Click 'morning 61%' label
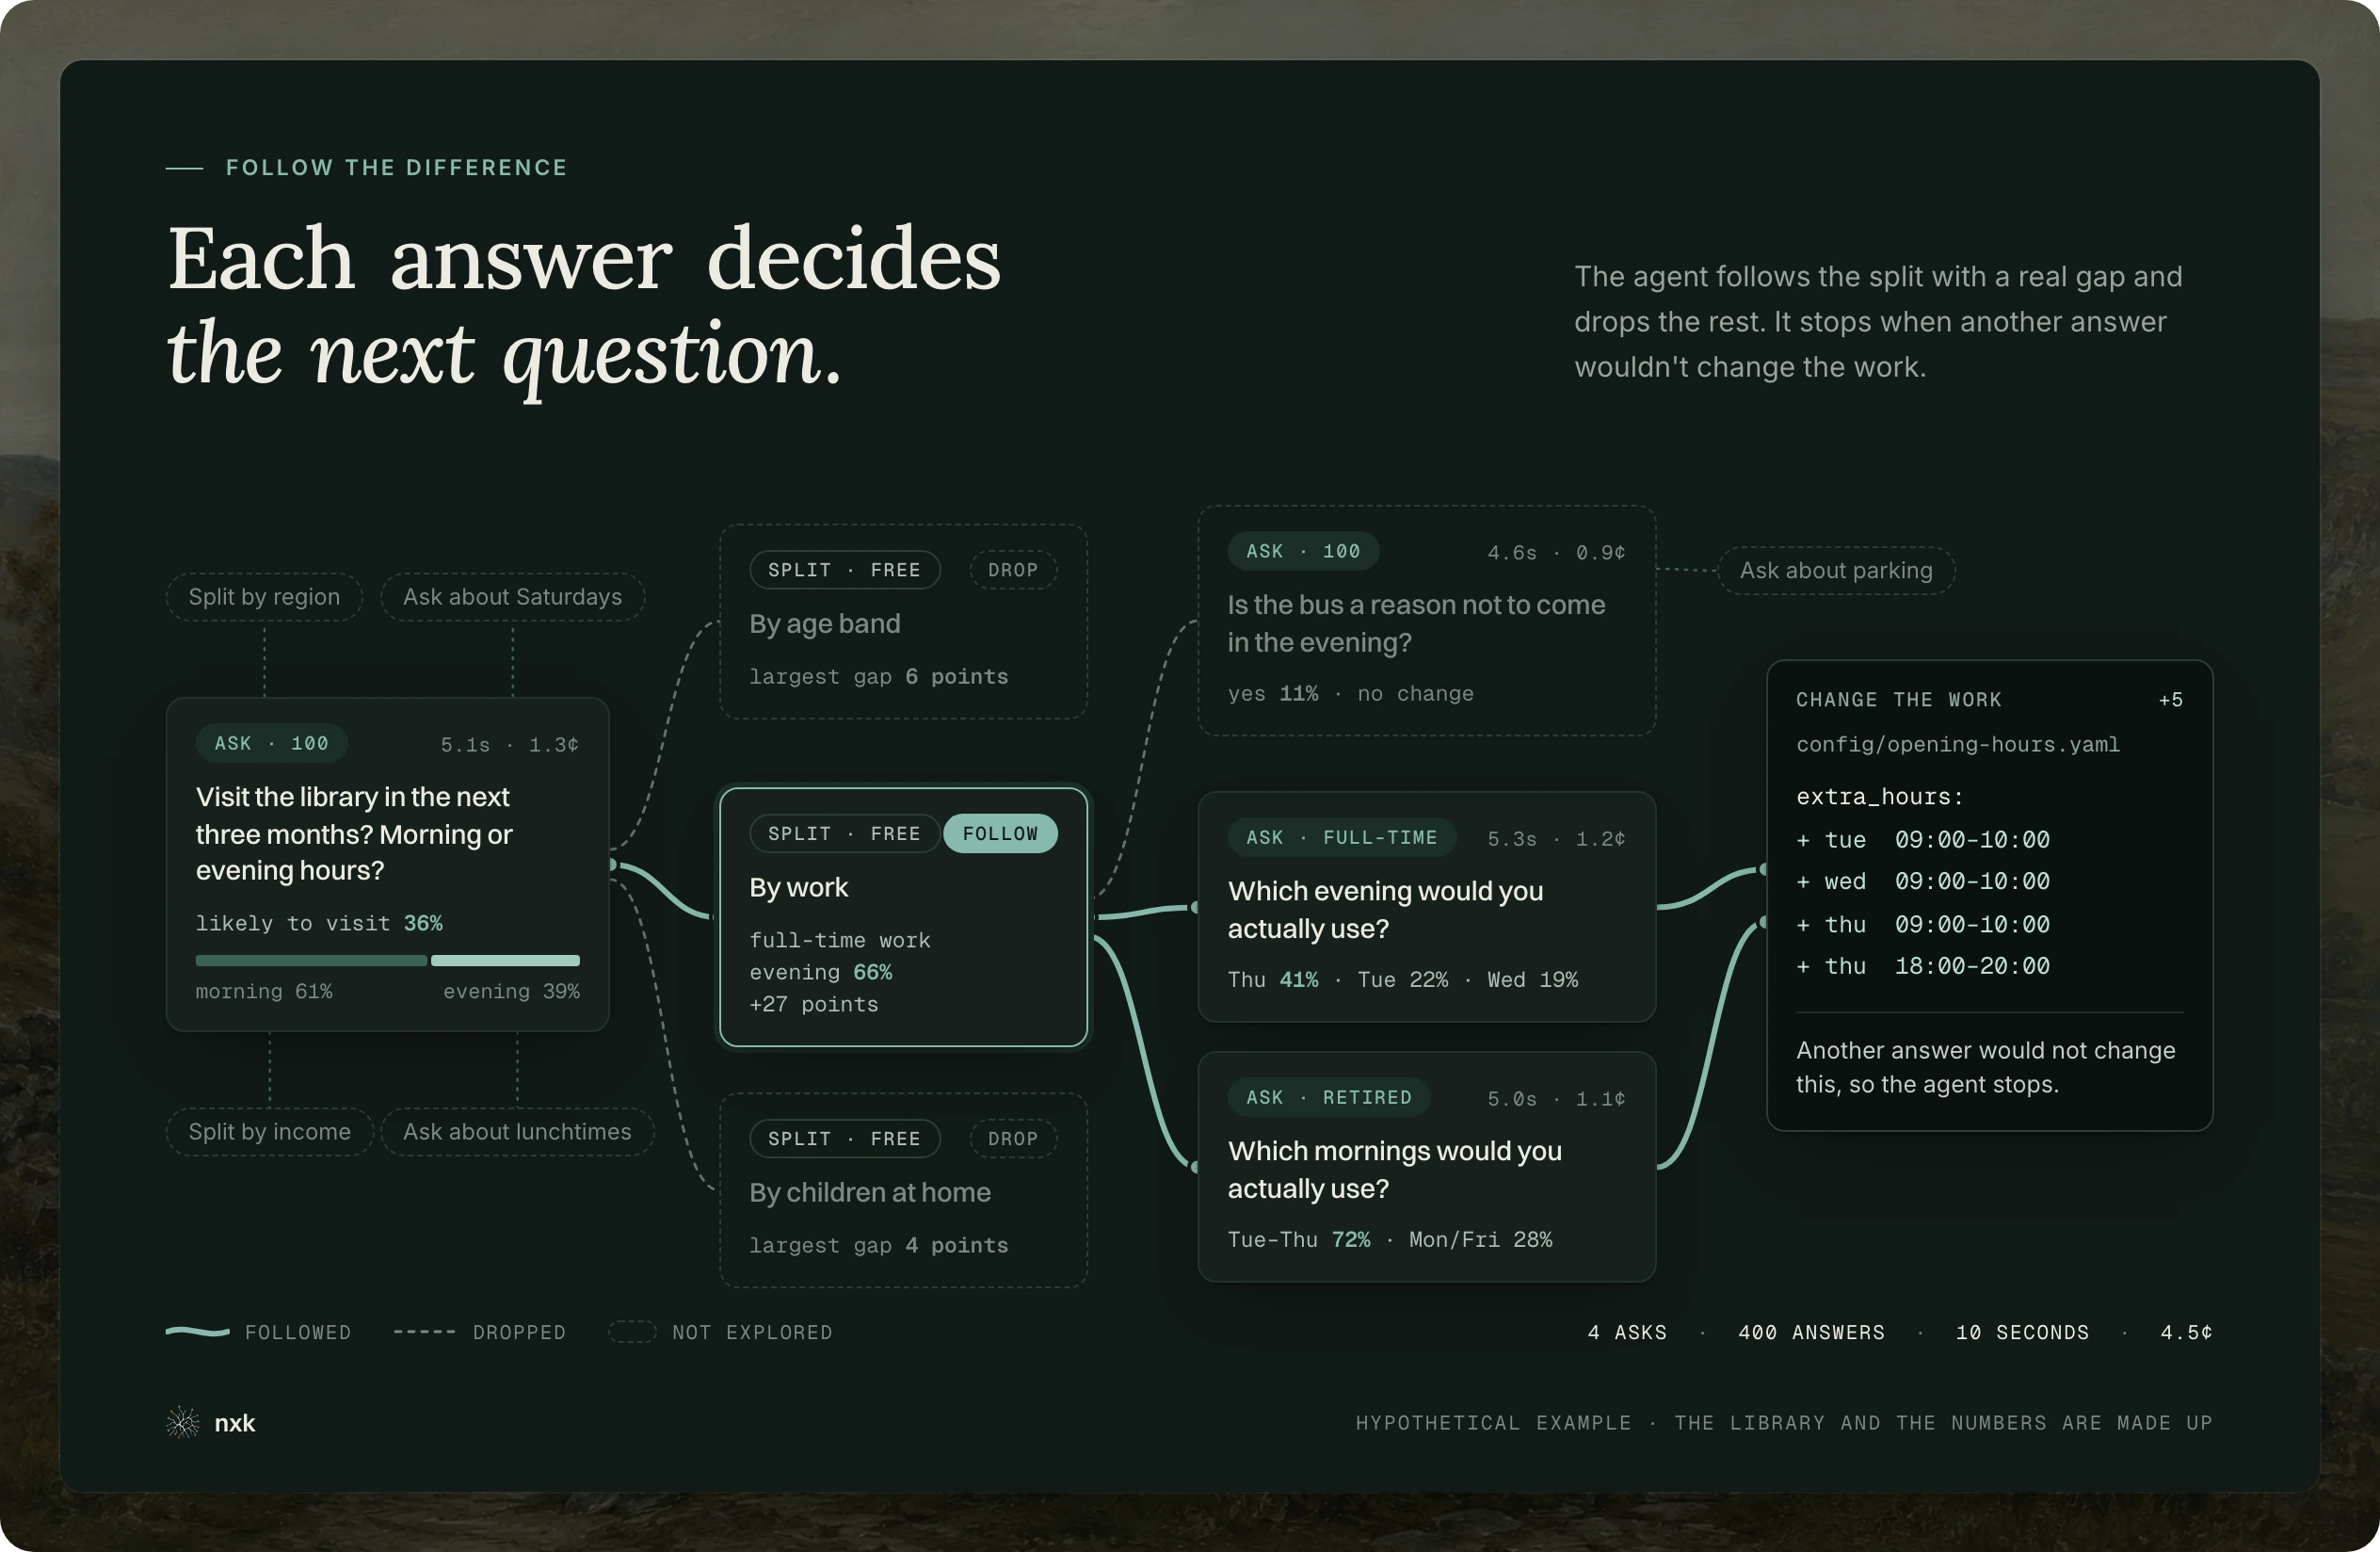 coord(264,991)
